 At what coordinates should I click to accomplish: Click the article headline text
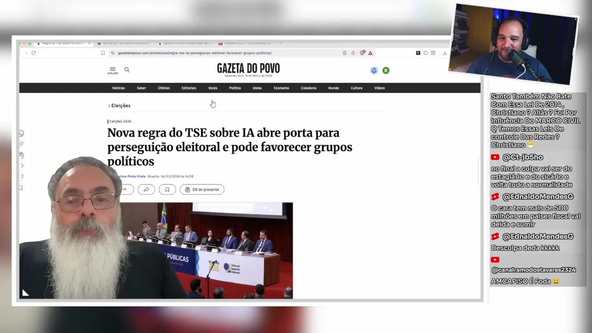tap(230, 147)
